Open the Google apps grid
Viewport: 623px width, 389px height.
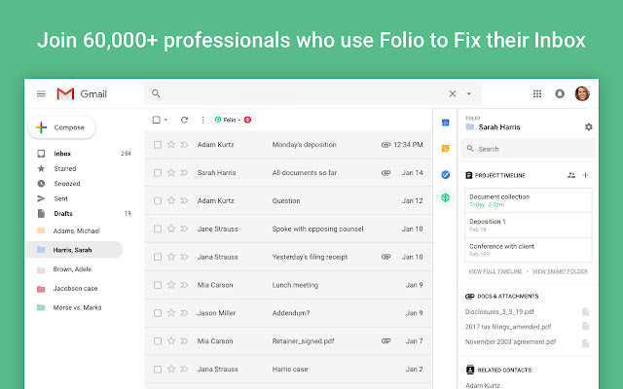tap(537, 93)
